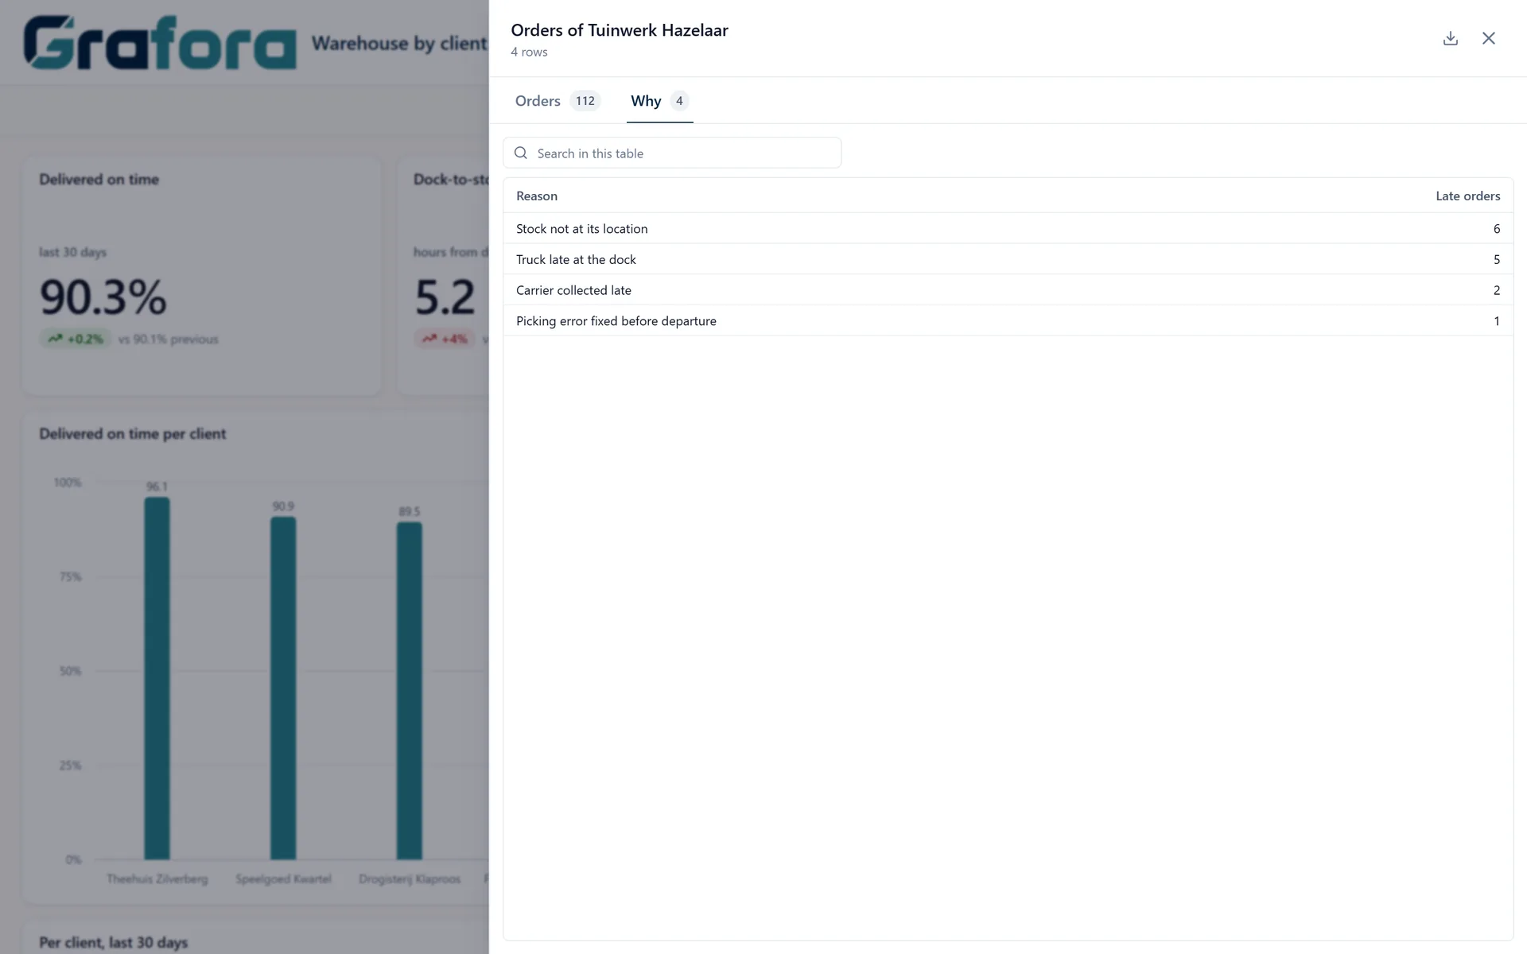Click the Speelgoed Kwartel bar in background chart
Viewport: 1527px width, 954px height.
pyautogui.click(x=283, y=688)
